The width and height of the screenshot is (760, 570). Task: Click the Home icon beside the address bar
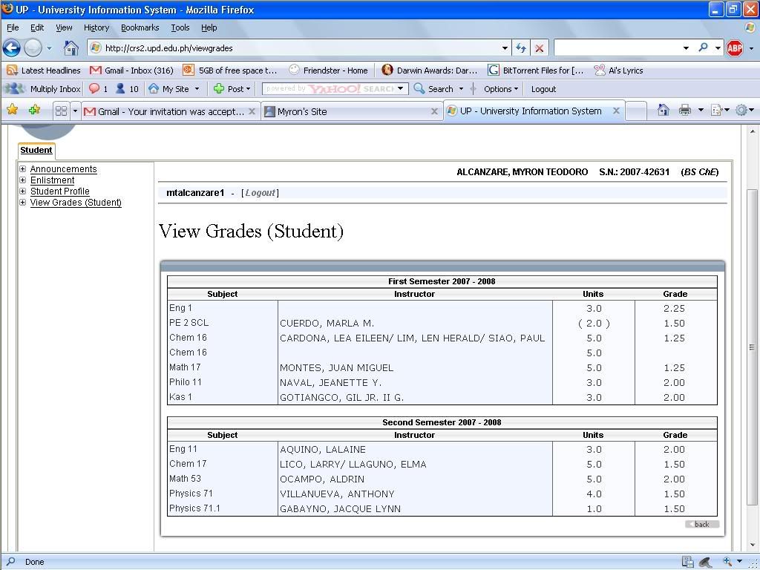pos(71,48)
